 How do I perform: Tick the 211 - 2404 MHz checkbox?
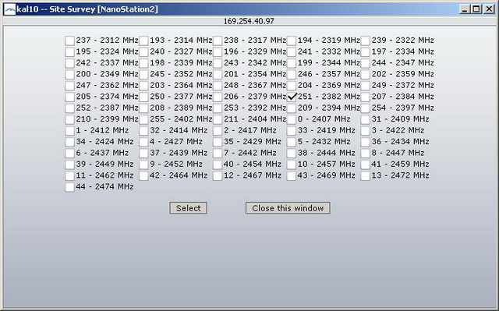click(x=218, y=119)
